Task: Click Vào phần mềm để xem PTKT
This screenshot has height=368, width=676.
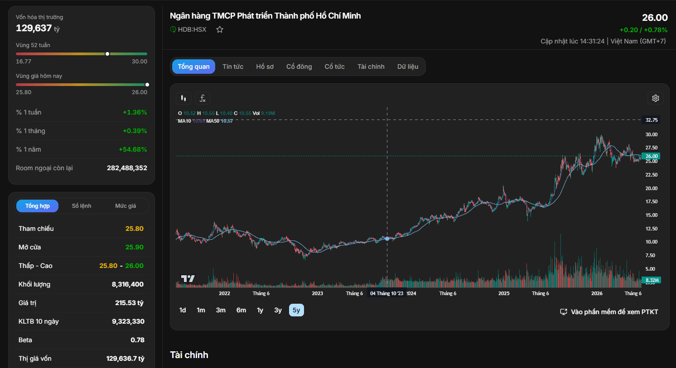Action: 614,312
